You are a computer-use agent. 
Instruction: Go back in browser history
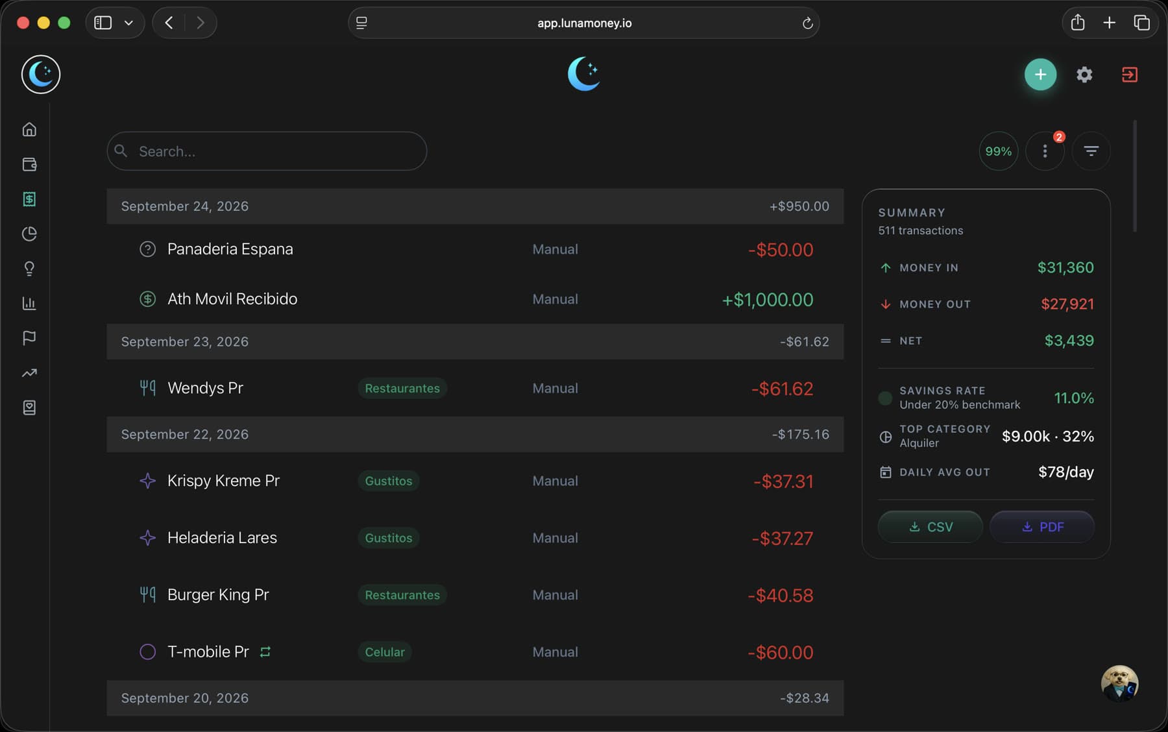click(169, 23)
